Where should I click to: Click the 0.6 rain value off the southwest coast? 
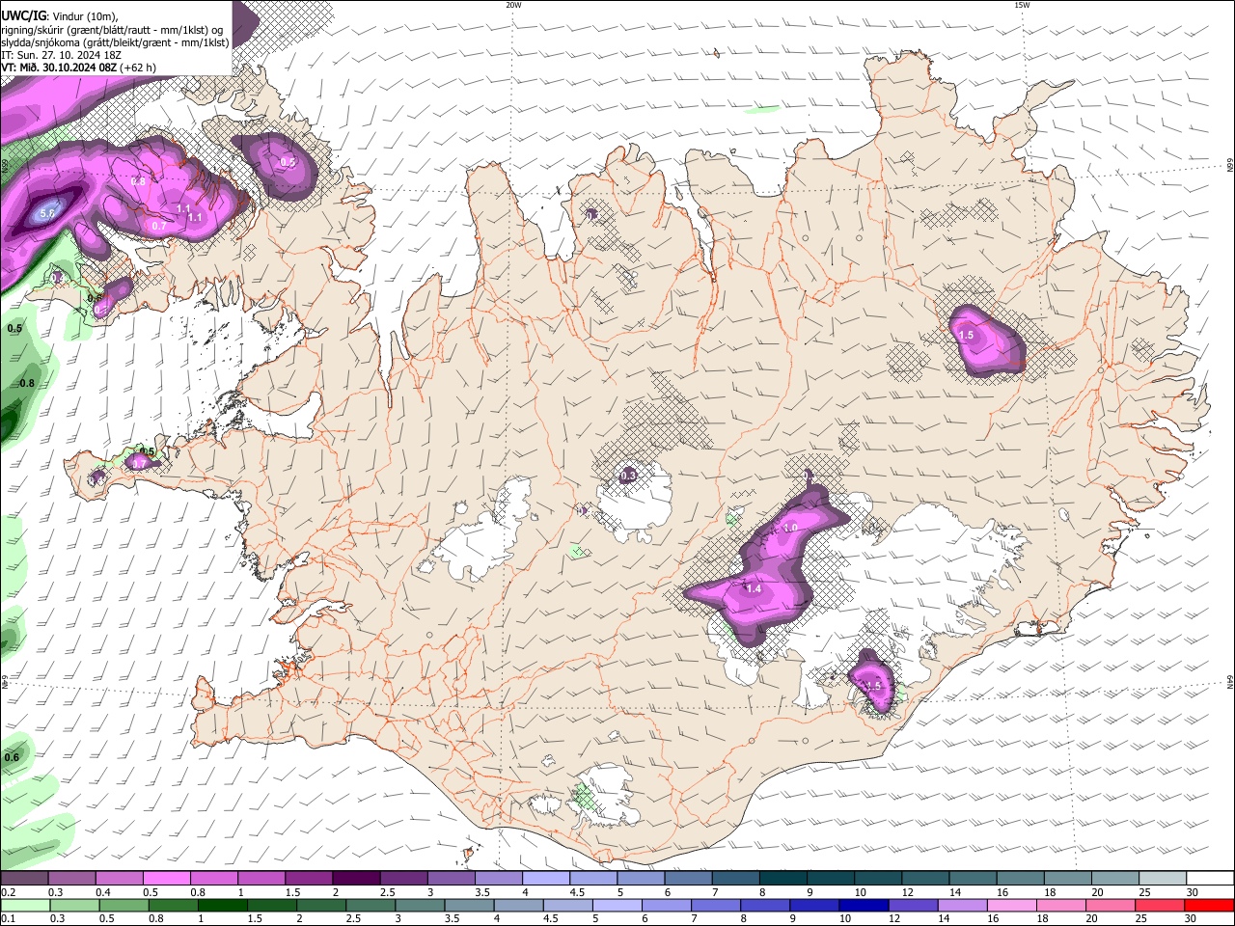[12, 757]
